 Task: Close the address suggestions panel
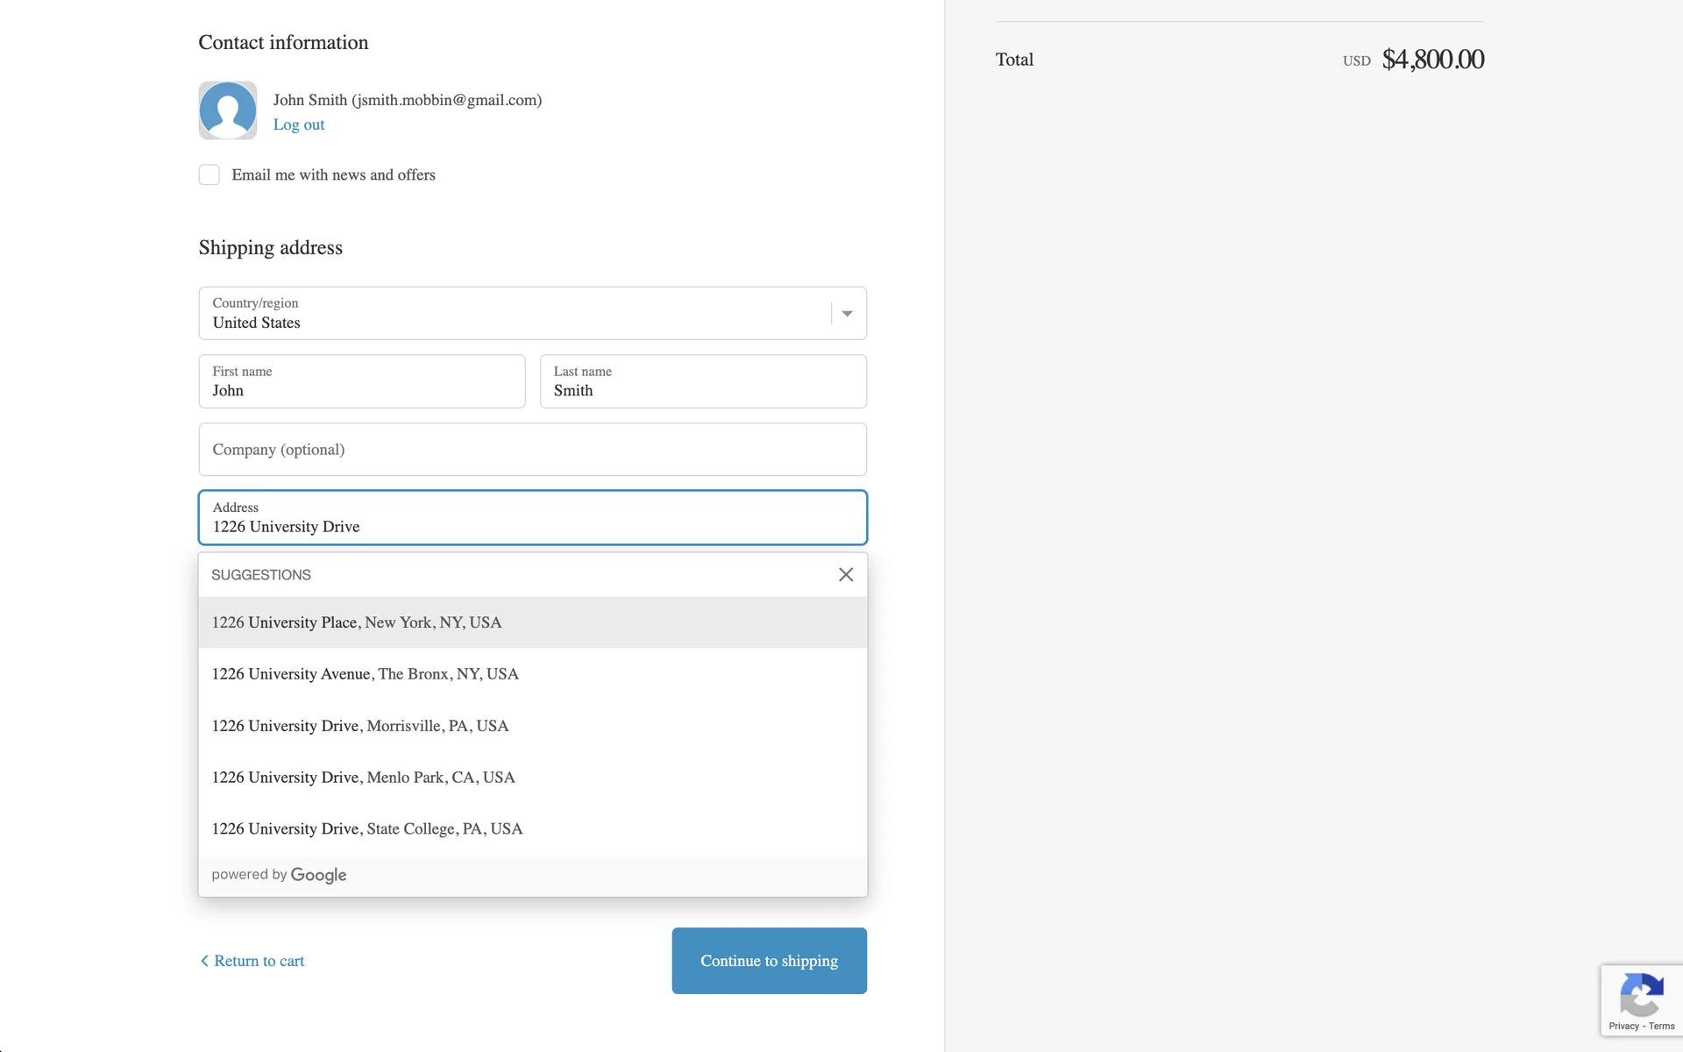tap(845, 574)
